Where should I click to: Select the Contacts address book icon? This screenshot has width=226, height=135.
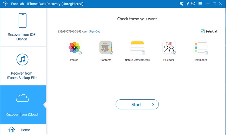(x=106, y=47)
